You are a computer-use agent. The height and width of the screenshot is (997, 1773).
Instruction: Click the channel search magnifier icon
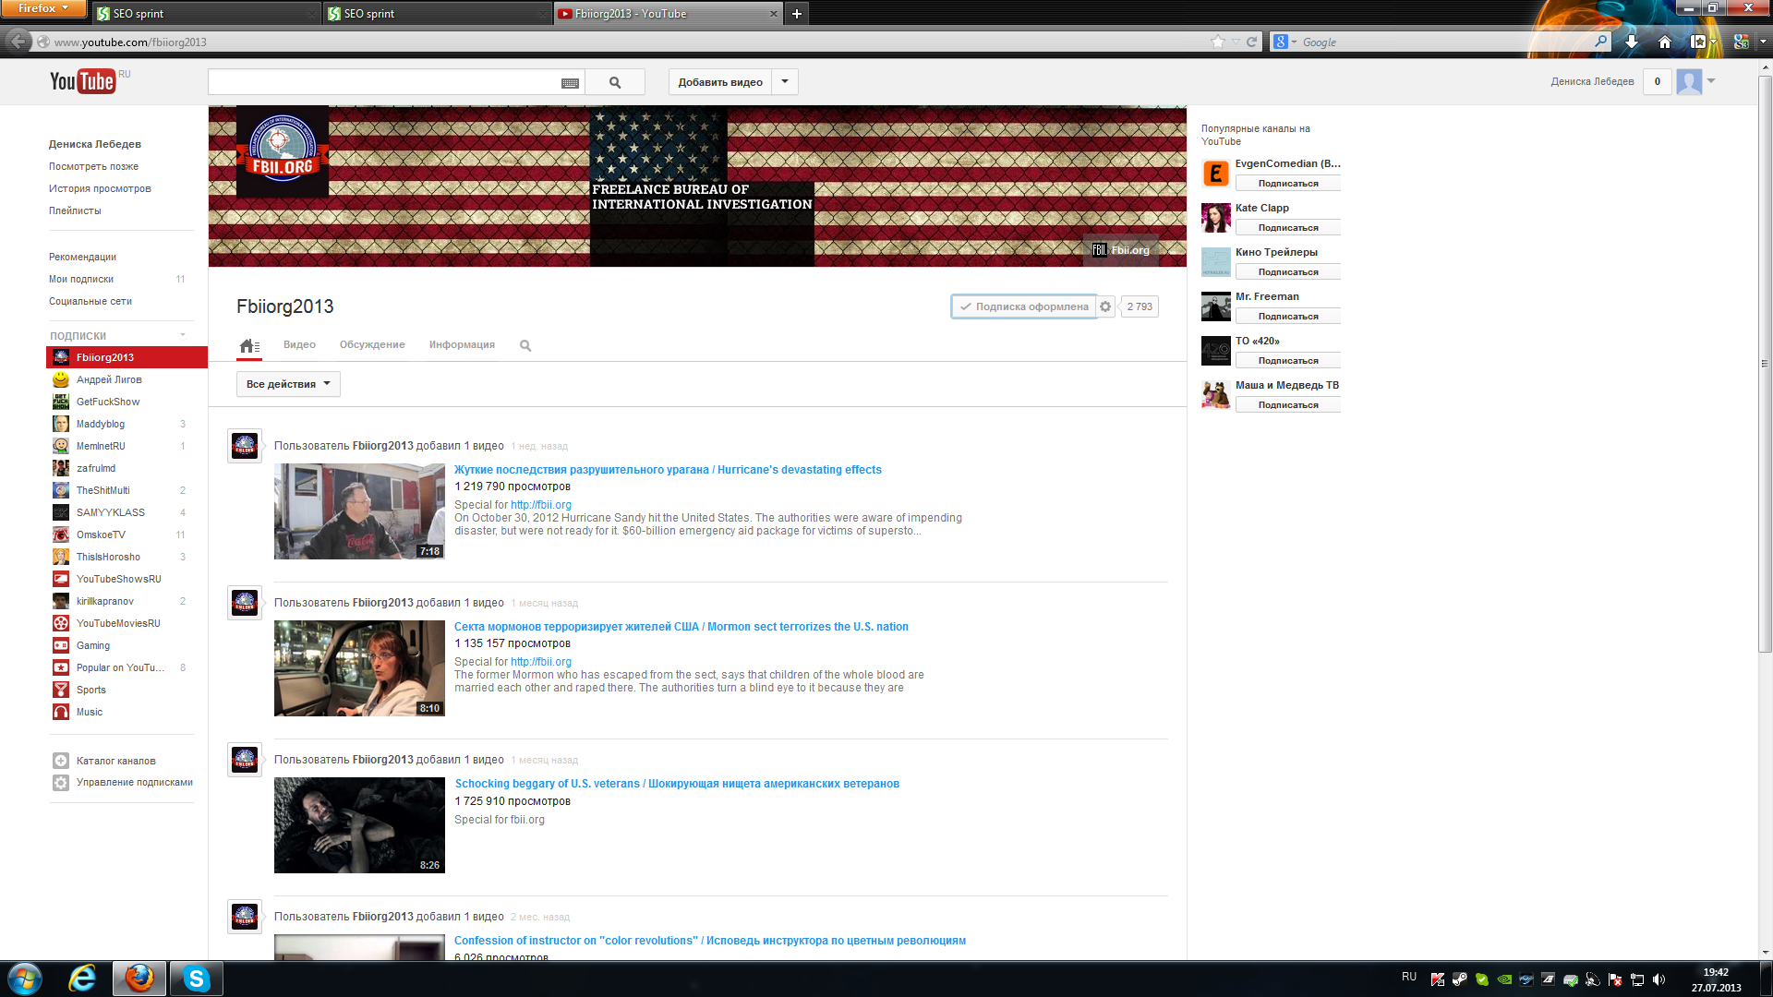click(525, 345)
